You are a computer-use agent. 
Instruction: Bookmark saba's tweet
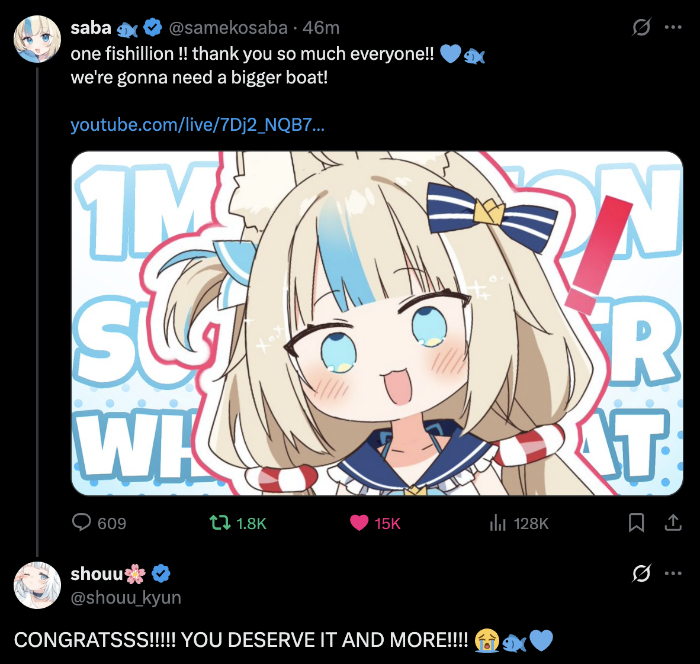pyautogui.click(x=636, y=523)
